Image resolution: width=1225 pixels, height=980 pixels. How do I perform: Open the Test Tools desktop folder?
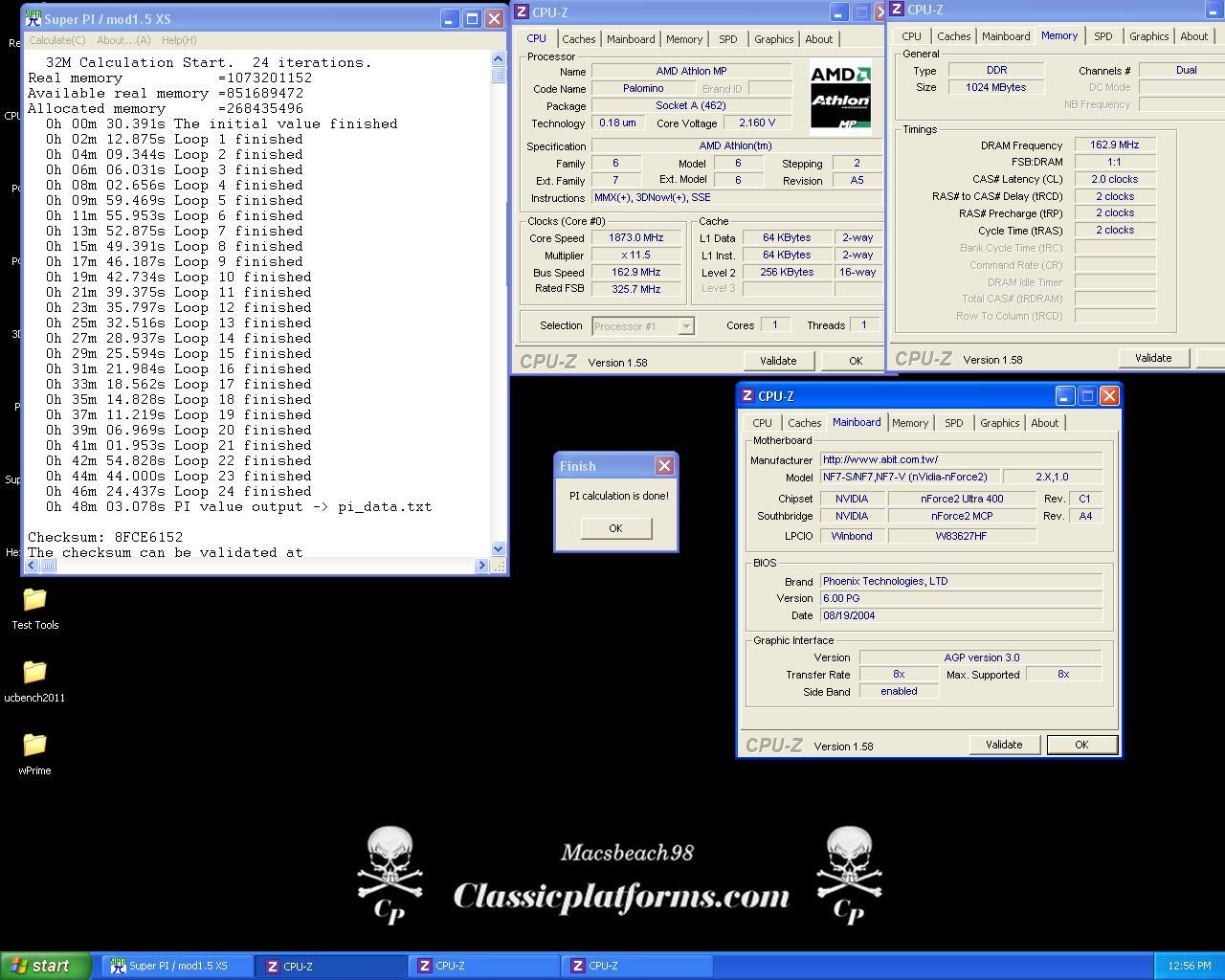pos(34,609)
